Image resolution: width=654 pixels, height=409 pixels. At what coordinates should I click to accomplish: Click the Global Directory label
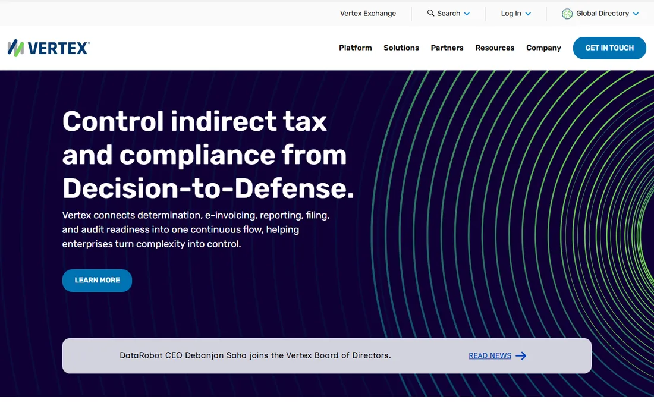coord(602,13)
